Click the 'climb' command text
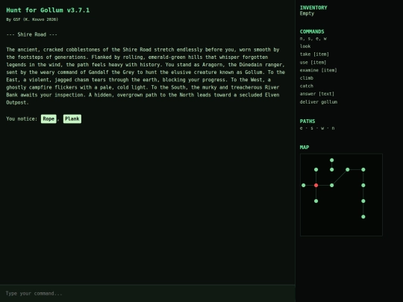403x302 pixels. [307, 78]
